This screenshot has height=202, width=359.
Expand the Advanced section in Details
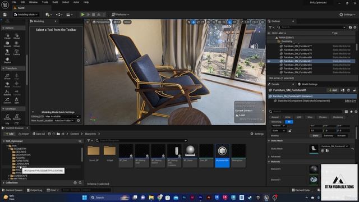click(269, 157)
